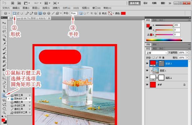Select the Pen tool in toolbox

click(4, 83)
